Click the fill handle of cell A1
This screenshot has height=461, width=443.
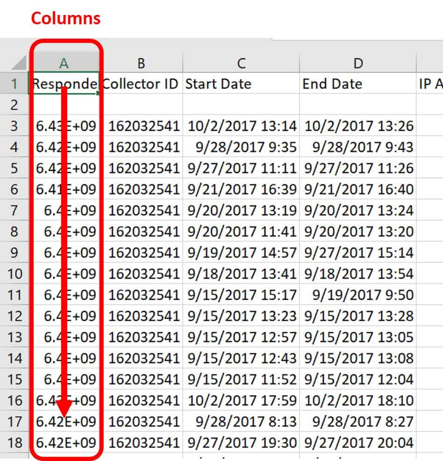coord(98,93)
